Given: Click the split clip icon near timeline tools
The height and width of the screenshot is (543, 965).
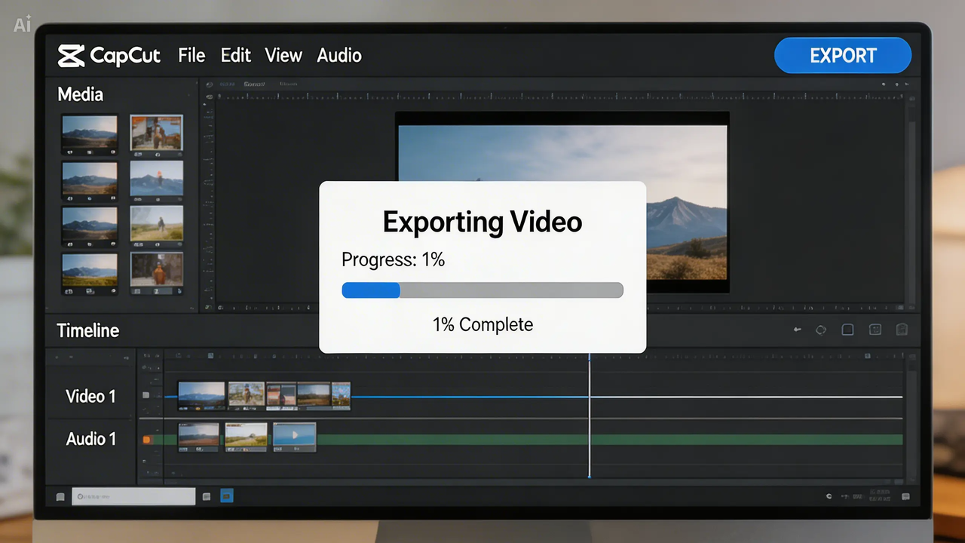Looking at the screenshot, I should coord(875,329).
